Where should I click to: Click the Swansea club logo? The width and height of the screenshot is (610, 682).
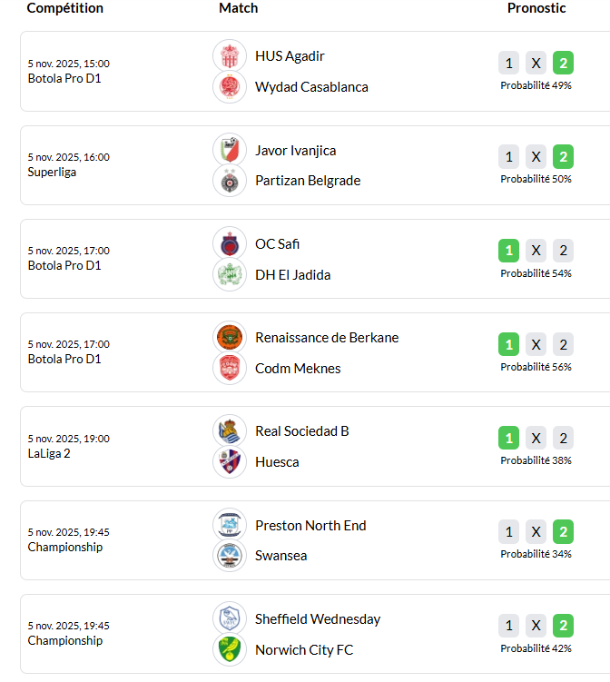(230, 556)
